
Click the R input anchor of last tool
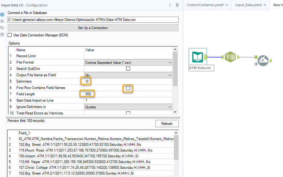coord(256,64)
